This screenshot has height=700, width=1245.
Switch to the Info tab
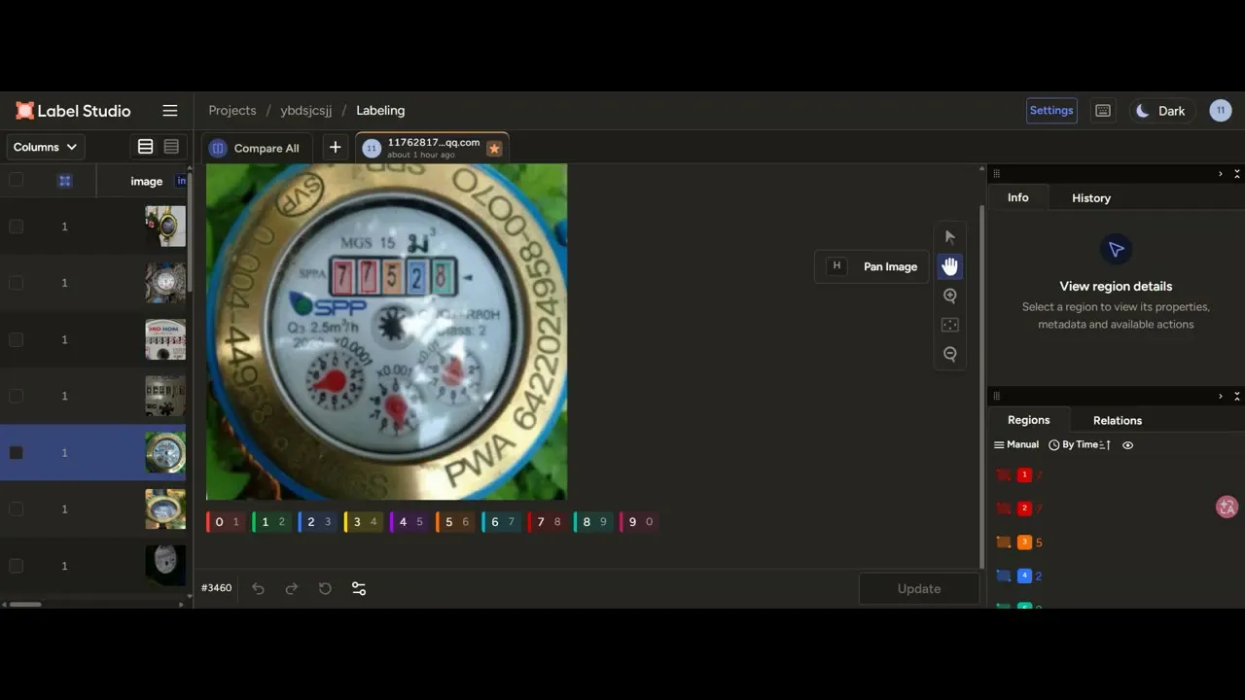pyautogui.click(x=1018, y=197)
